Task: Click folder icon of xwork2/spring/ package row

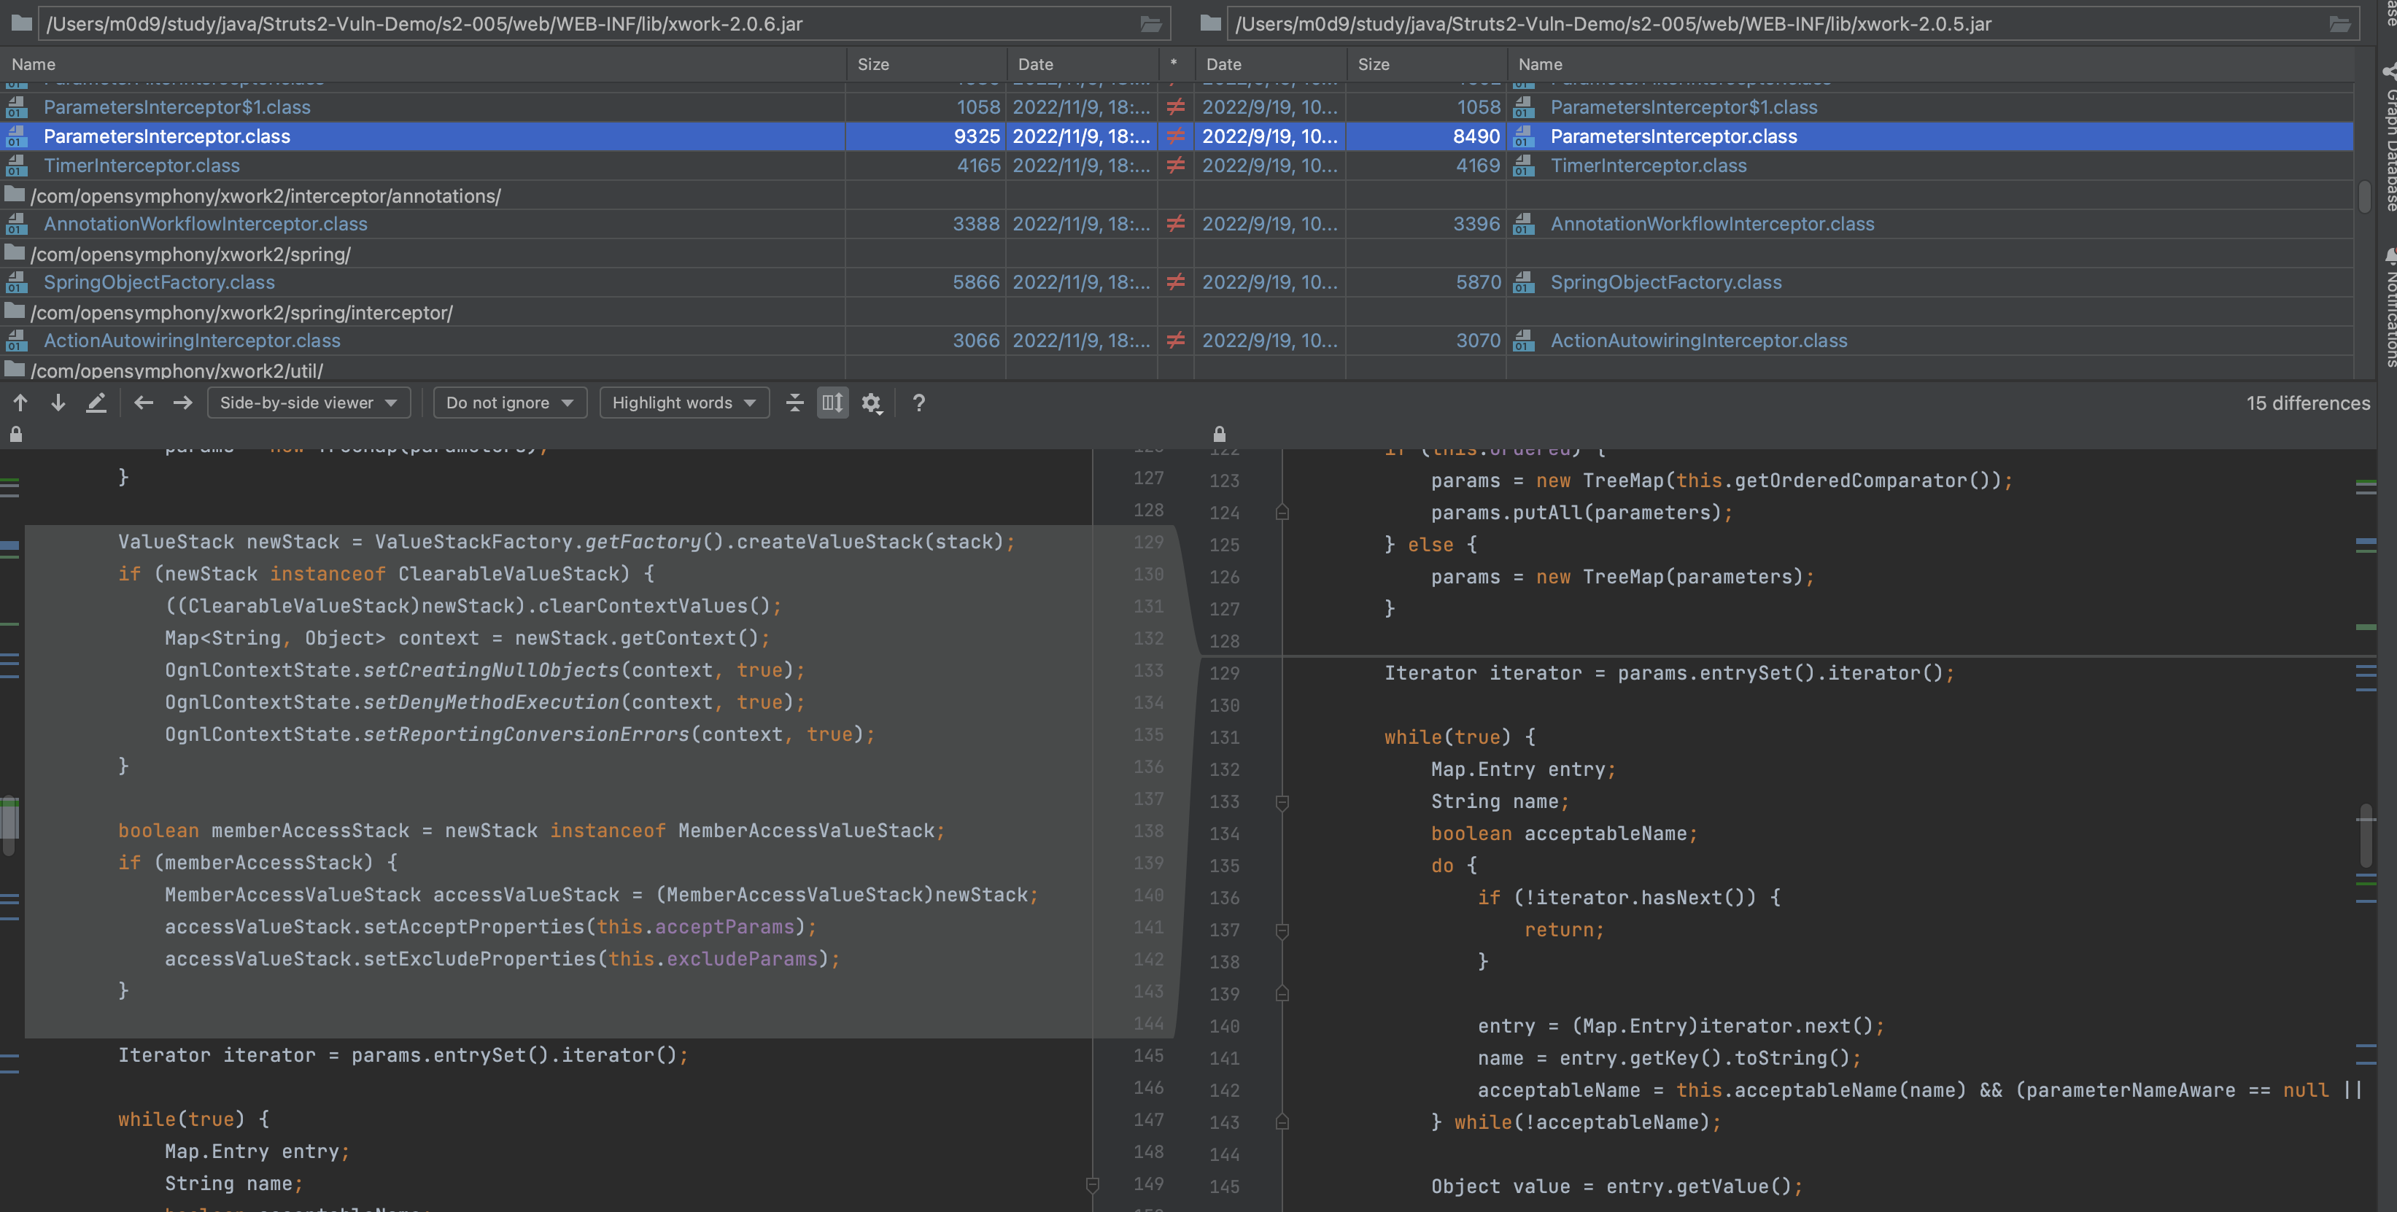Action: [15, 253]
